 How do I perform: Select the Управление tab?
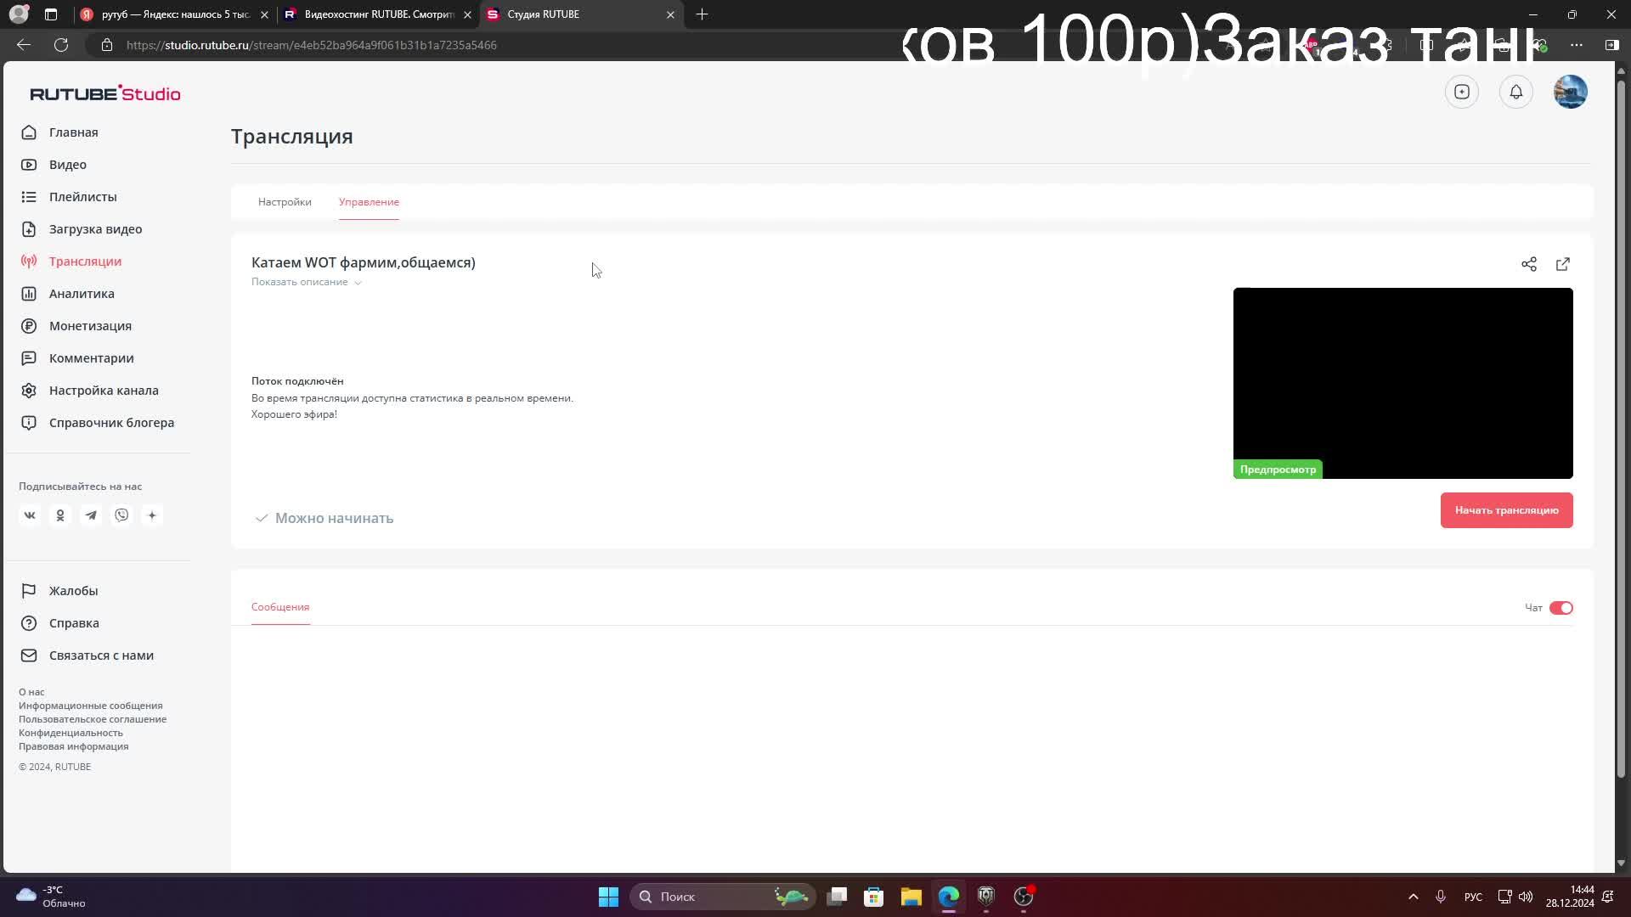369,202
